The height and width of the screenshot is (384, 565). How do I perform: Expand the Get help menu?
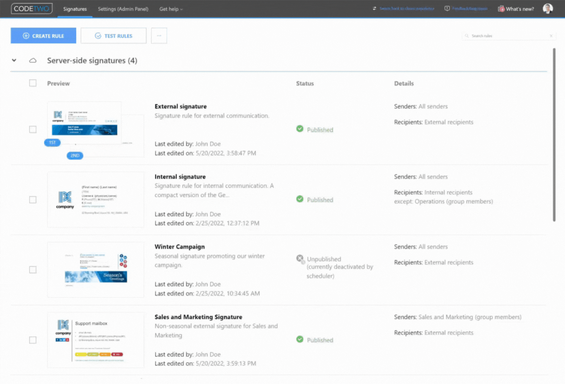(171, 9)
